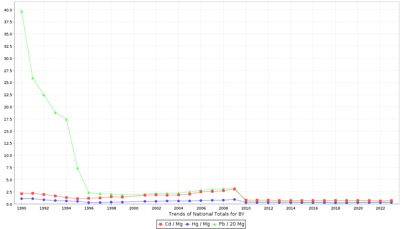Select the red Cd square at 1990
Viewport: 402px width, 229px height.
click(21, 194)
